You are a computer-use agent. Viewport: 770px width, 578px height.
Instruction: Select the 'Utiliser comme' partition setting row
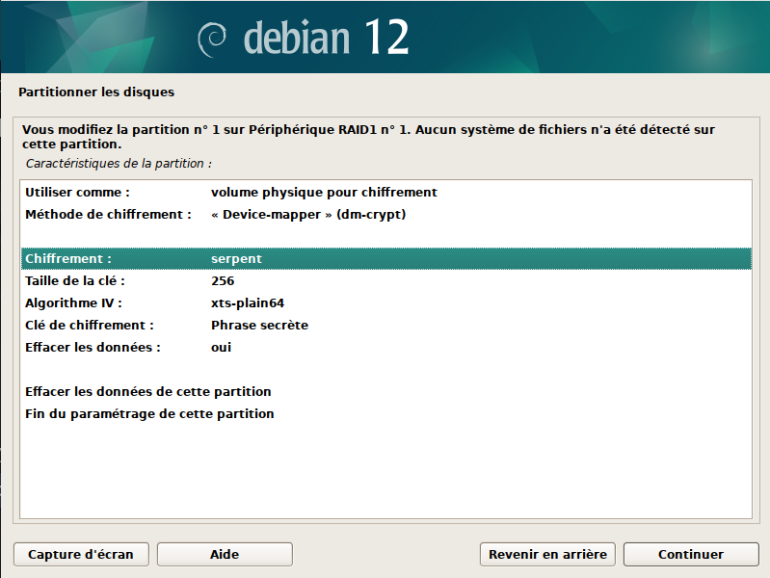[386, 193]
